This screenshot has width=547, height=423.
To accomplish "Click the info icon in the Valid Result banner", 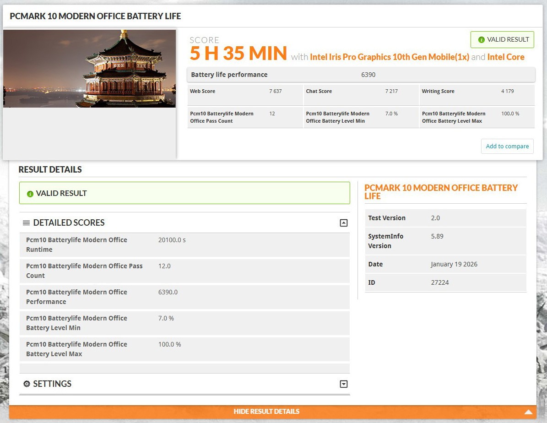I will [x=30, y=194].
